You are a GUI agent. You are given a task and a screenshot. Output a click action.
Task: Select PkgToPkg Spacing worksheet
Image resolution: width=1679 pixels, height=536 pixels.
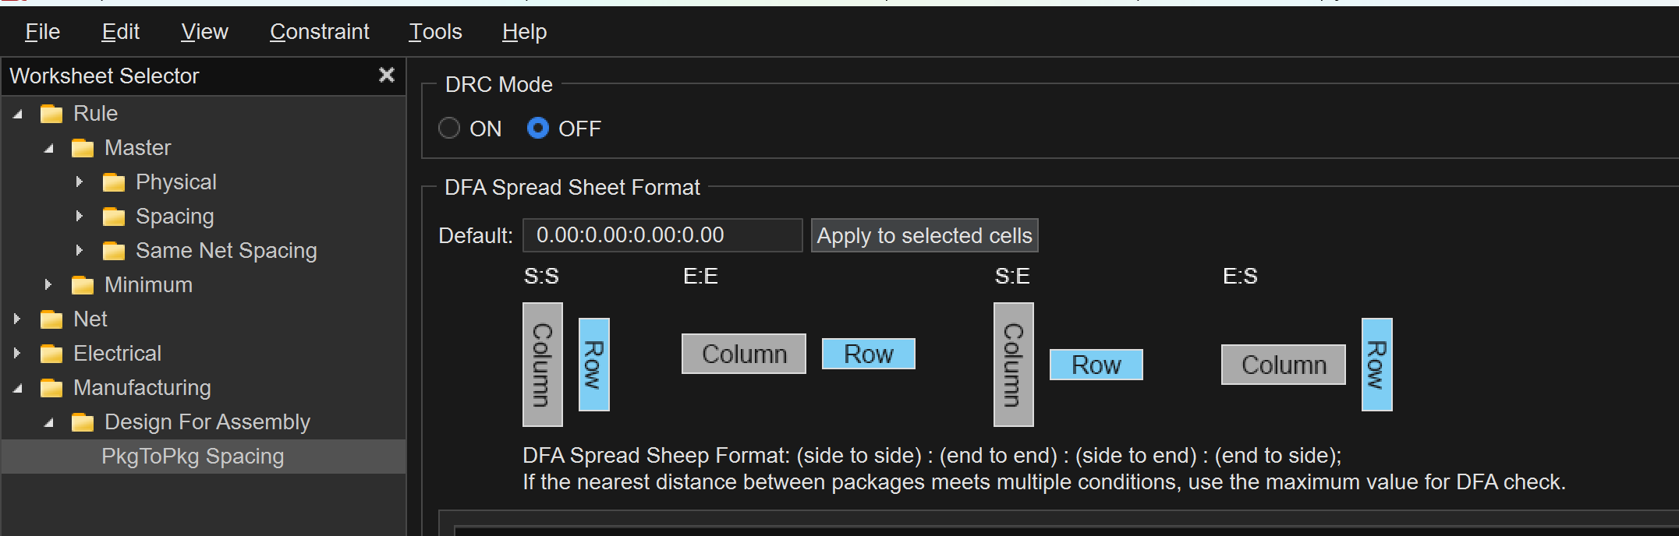pos(193,457)
